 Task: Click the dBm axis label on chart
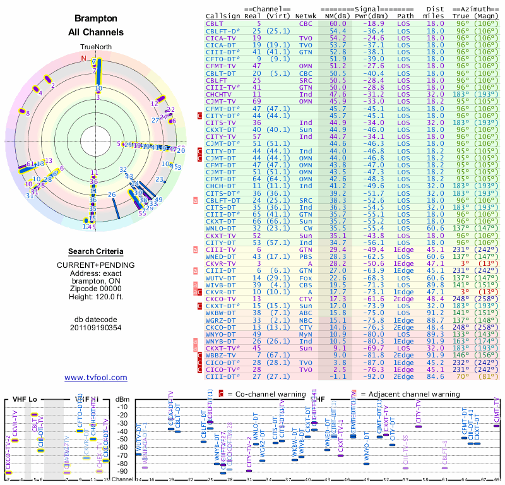coord(122,400)
